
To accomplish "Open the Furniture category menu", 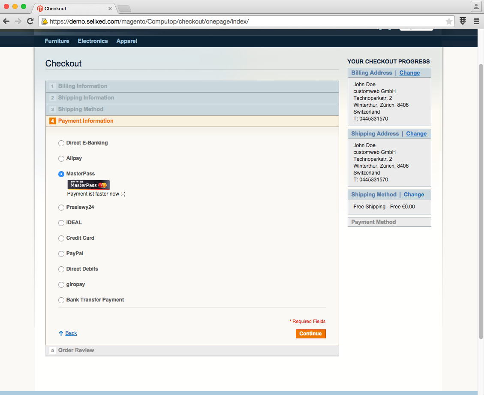I will (x=57, y=41).
